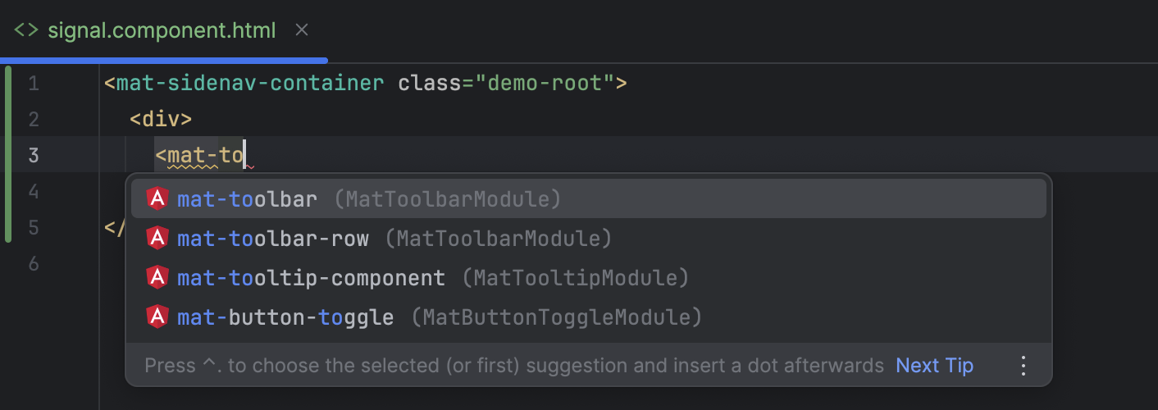Select mat-toolbar completion suggestion

[247, 199]
